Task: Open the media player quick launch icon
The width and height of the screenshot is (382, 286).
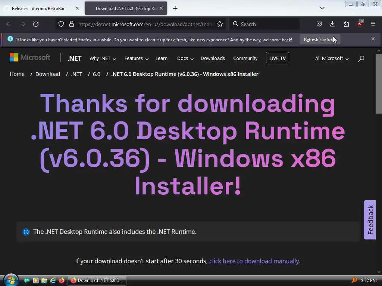Action: pos(35,280)
